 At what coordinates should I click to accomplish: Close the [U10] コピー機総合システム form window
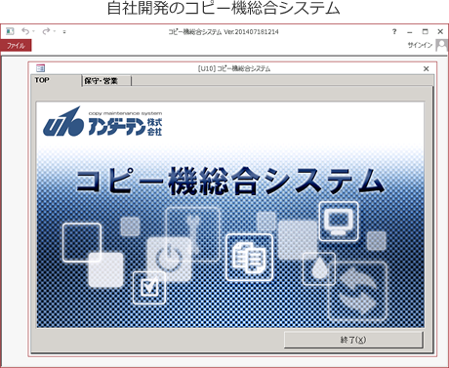[x=426, y=68]
